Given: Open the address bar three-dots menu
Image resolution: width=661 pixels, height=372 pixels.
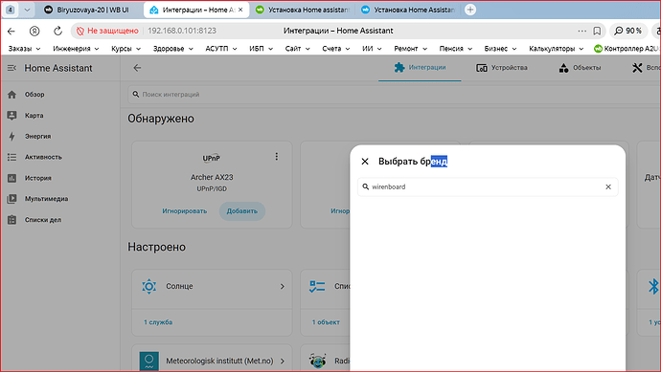Looking at the screenshot, I should coord(582,31).
